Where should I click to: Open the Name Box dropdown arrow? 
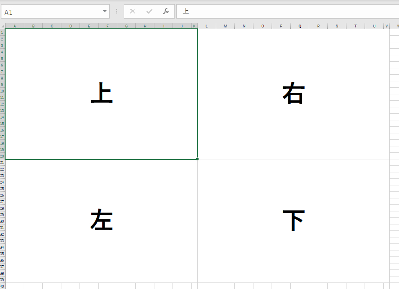tap(105, 11)
